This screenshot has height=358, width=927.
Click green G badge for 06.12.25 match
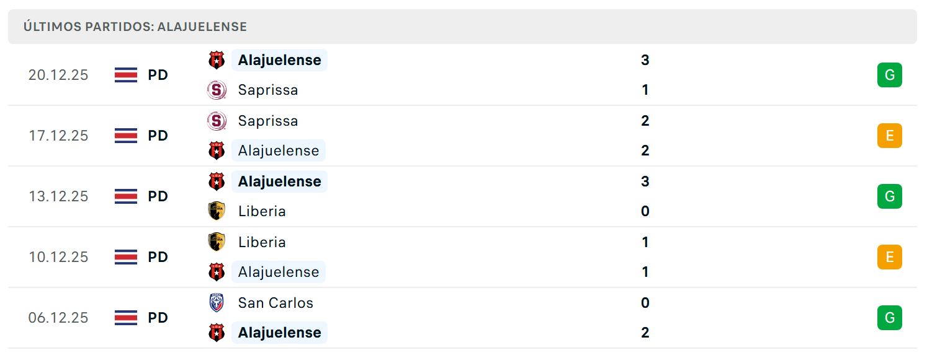tap(889, 318)
